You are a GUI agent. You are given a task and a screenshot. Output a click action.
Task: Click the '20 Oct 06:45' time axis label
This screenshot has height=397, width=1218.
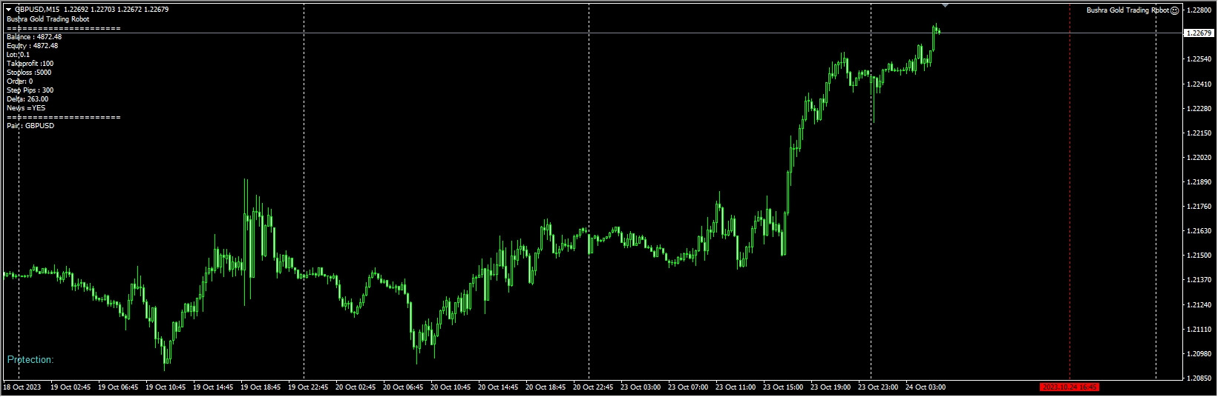[x=403, y=387]
